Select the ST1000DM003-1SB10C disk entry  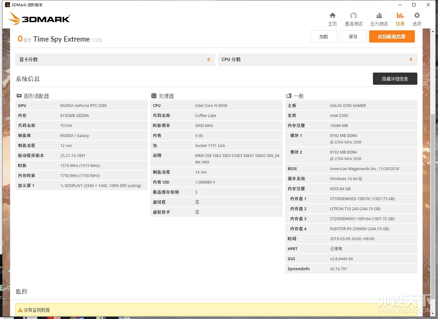362,199
